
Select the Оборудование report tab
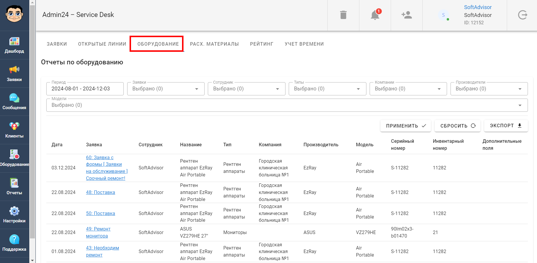coord(158,44)
